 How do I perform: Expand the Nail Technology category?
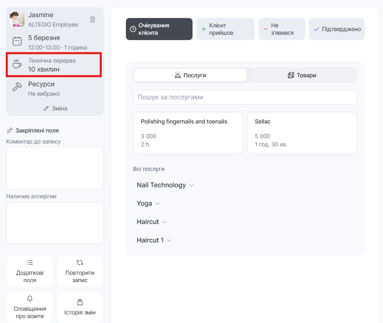pos(165,185)
